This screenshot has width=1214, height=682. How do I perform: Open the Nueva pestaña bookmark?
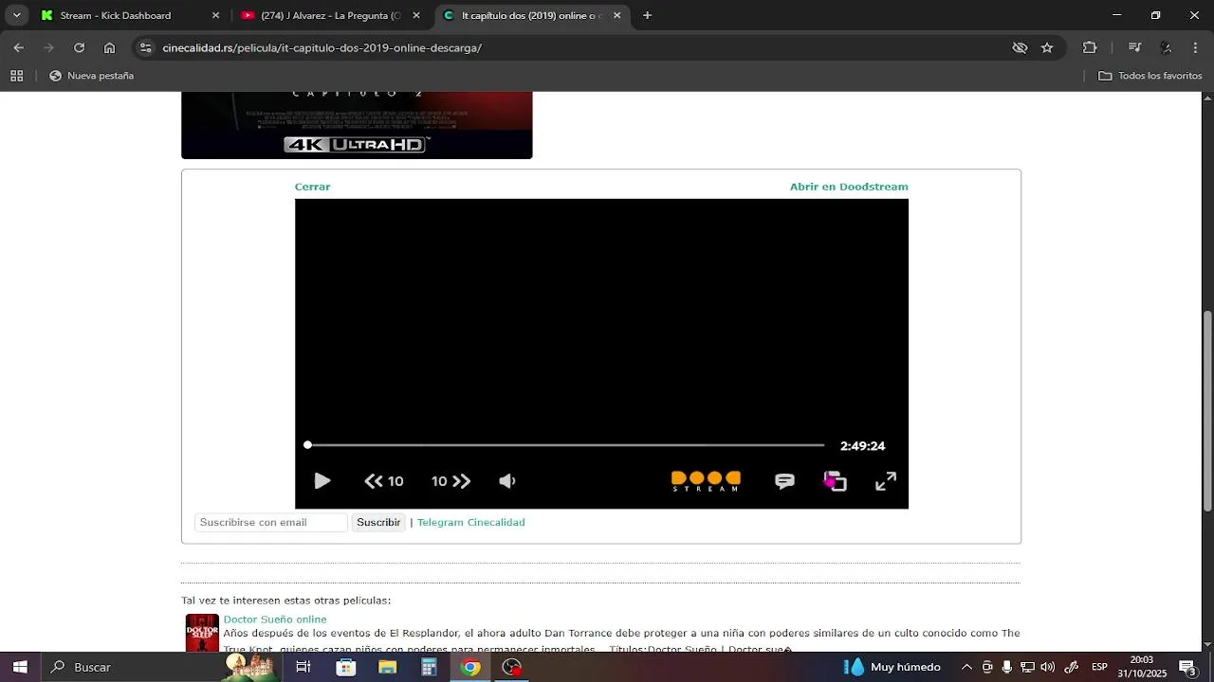(x=91, y=76)
